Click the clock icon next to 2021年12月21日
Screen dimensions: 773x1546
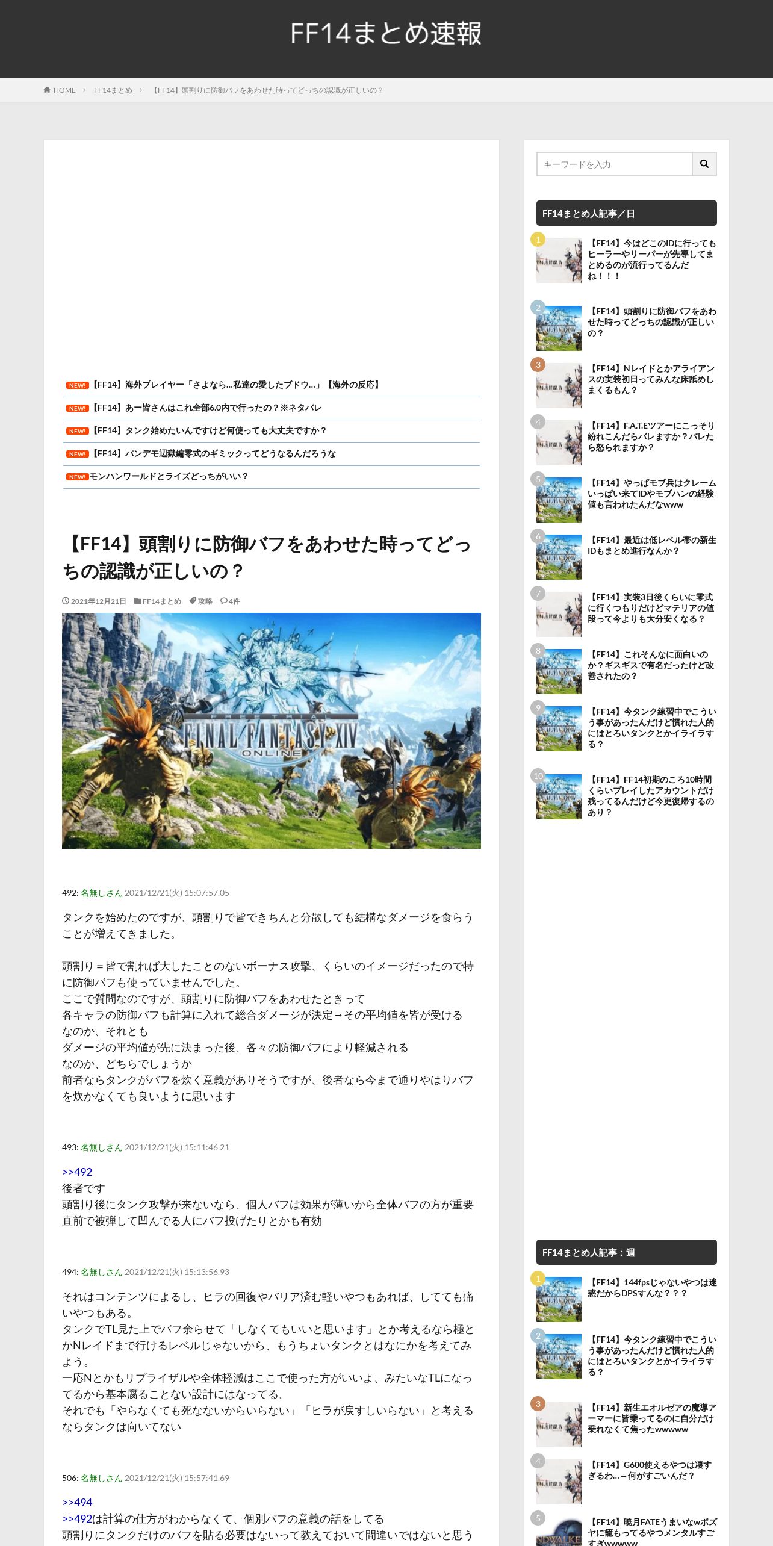pyautogui.click(x=66, y=601)
